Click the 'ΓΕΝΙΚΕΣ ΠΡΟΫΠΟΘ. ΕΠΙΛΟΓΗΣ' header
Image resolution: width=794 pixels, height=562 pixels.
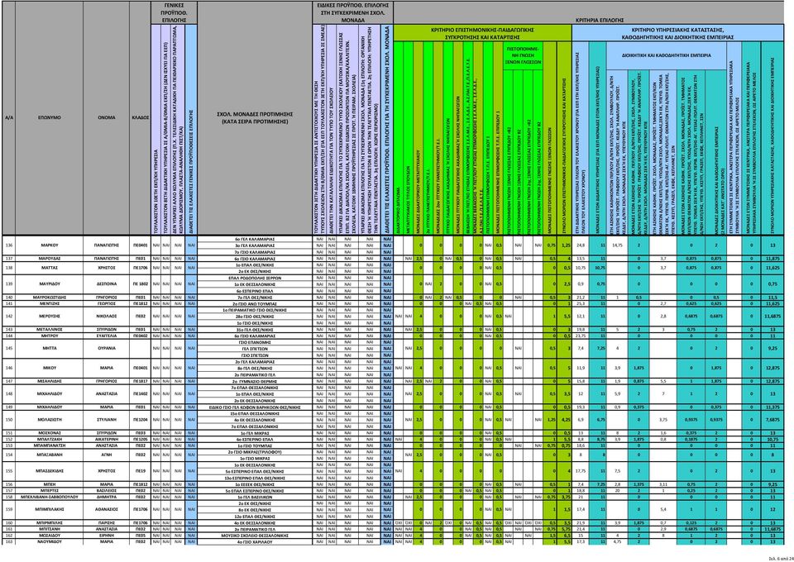tap(174, 13)
